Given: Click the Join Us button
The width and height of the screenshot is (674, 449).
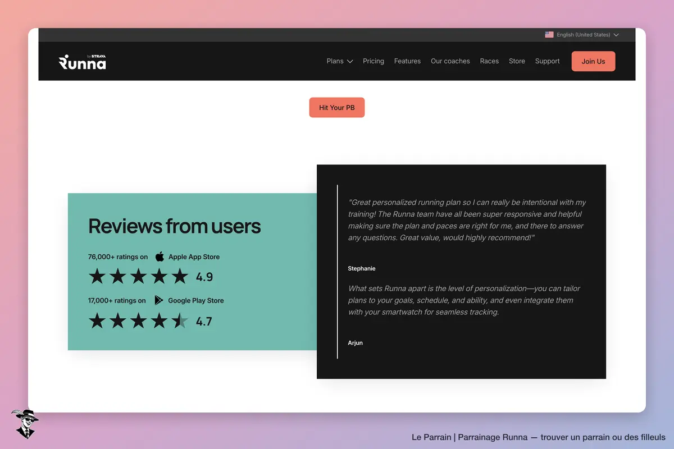Looking at the screenshot, I should point(593,61).
